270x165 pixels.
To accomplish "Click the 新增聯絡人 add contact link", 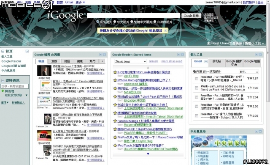I will pos(18,102).
